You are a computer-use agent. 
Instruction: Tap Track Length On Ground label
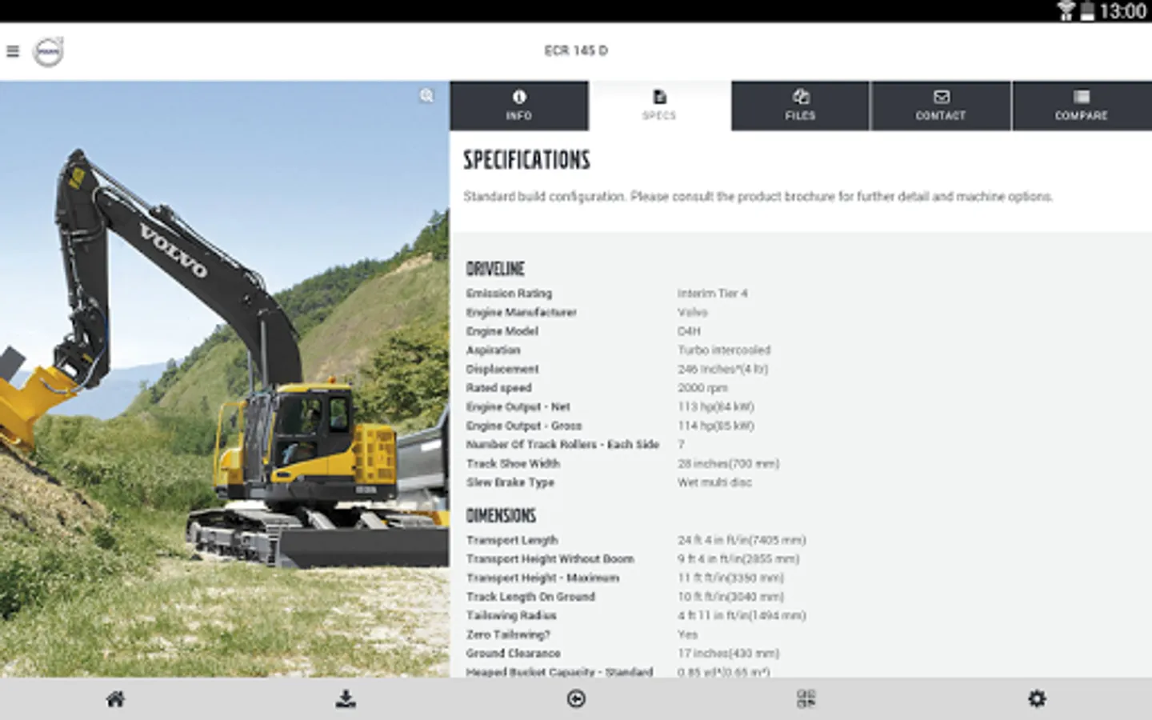530,597
